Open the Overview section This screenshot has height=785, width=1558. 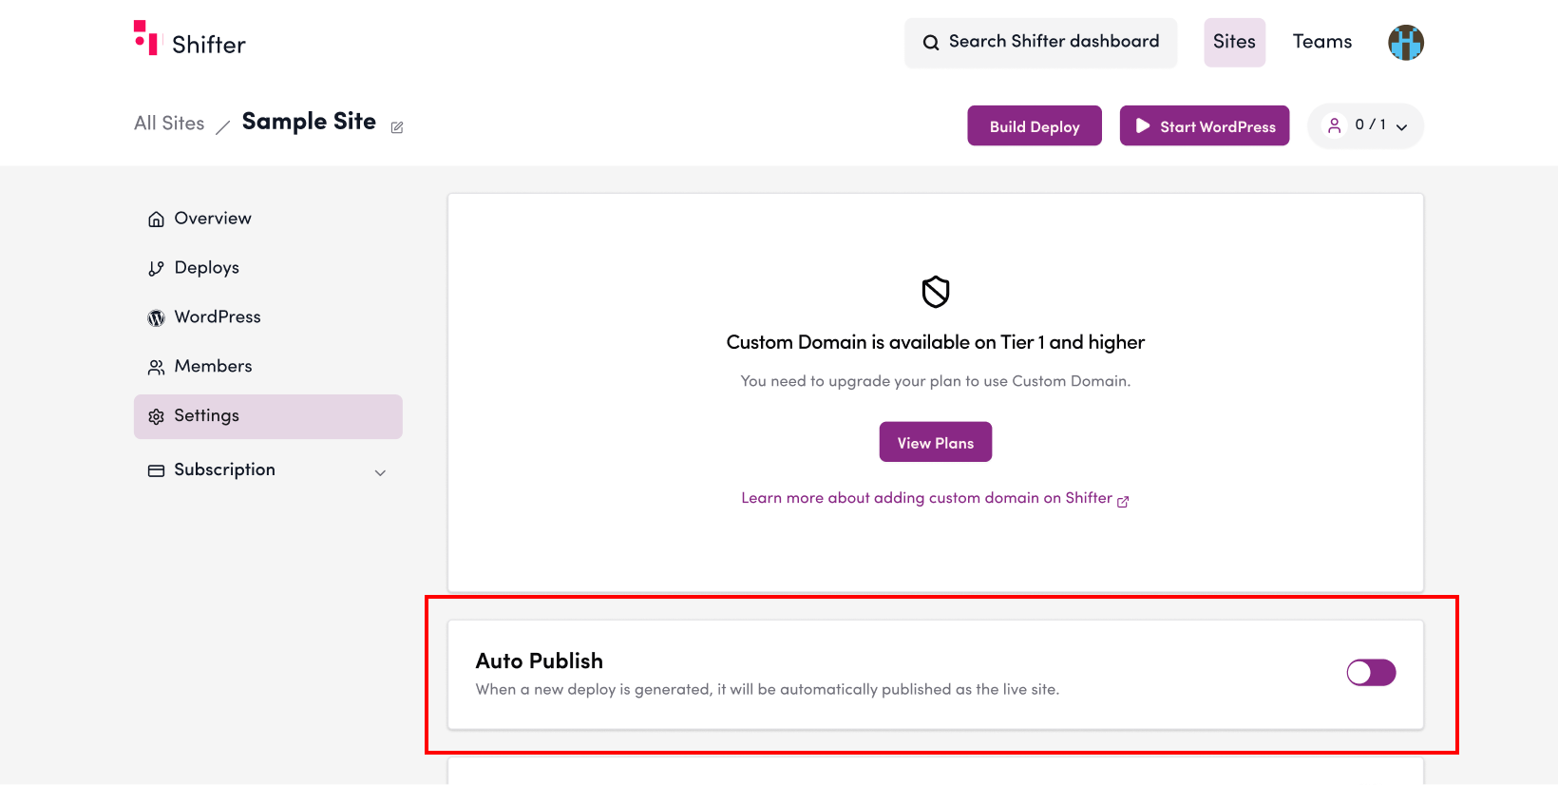coord(268,219)
